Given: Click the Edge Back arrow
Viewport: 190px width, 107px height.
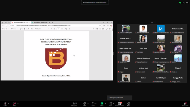Looking at the screenshot, I should tap(3, 26).
